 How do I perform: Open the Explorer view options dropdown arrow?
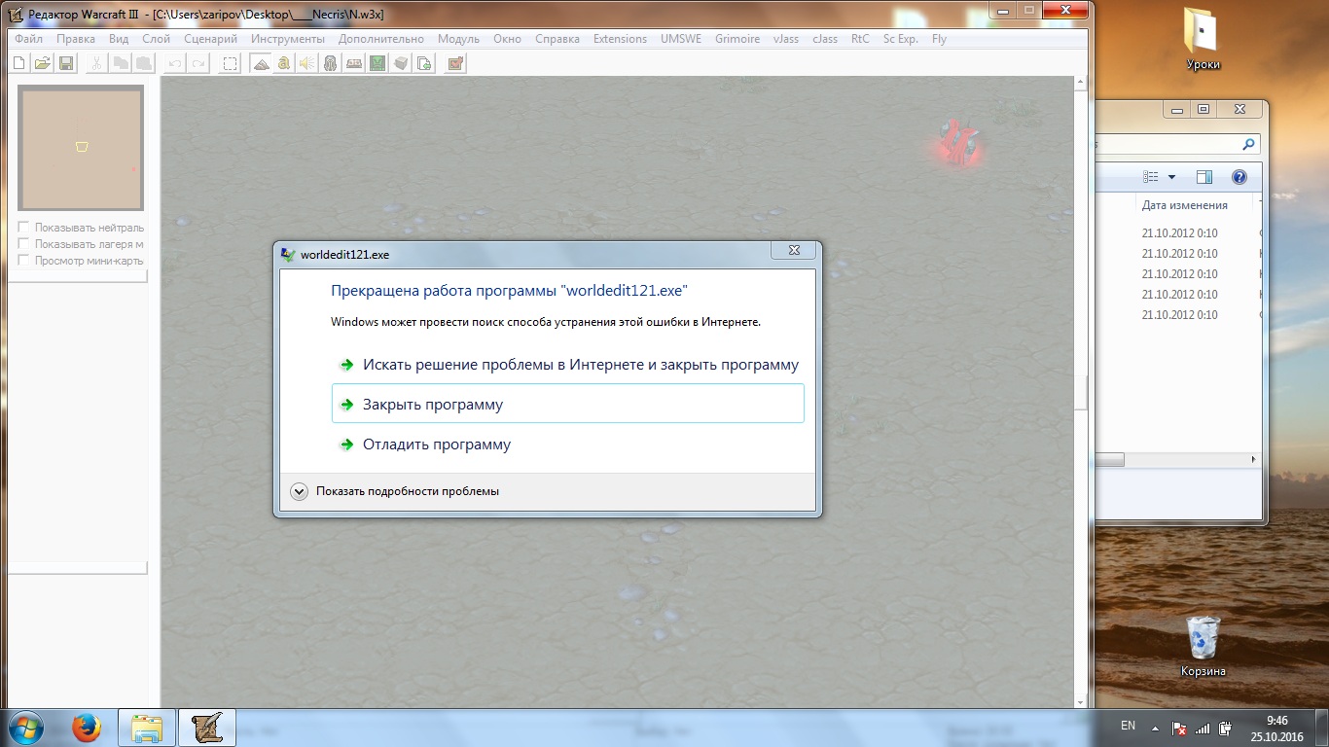pos(1171,177)
